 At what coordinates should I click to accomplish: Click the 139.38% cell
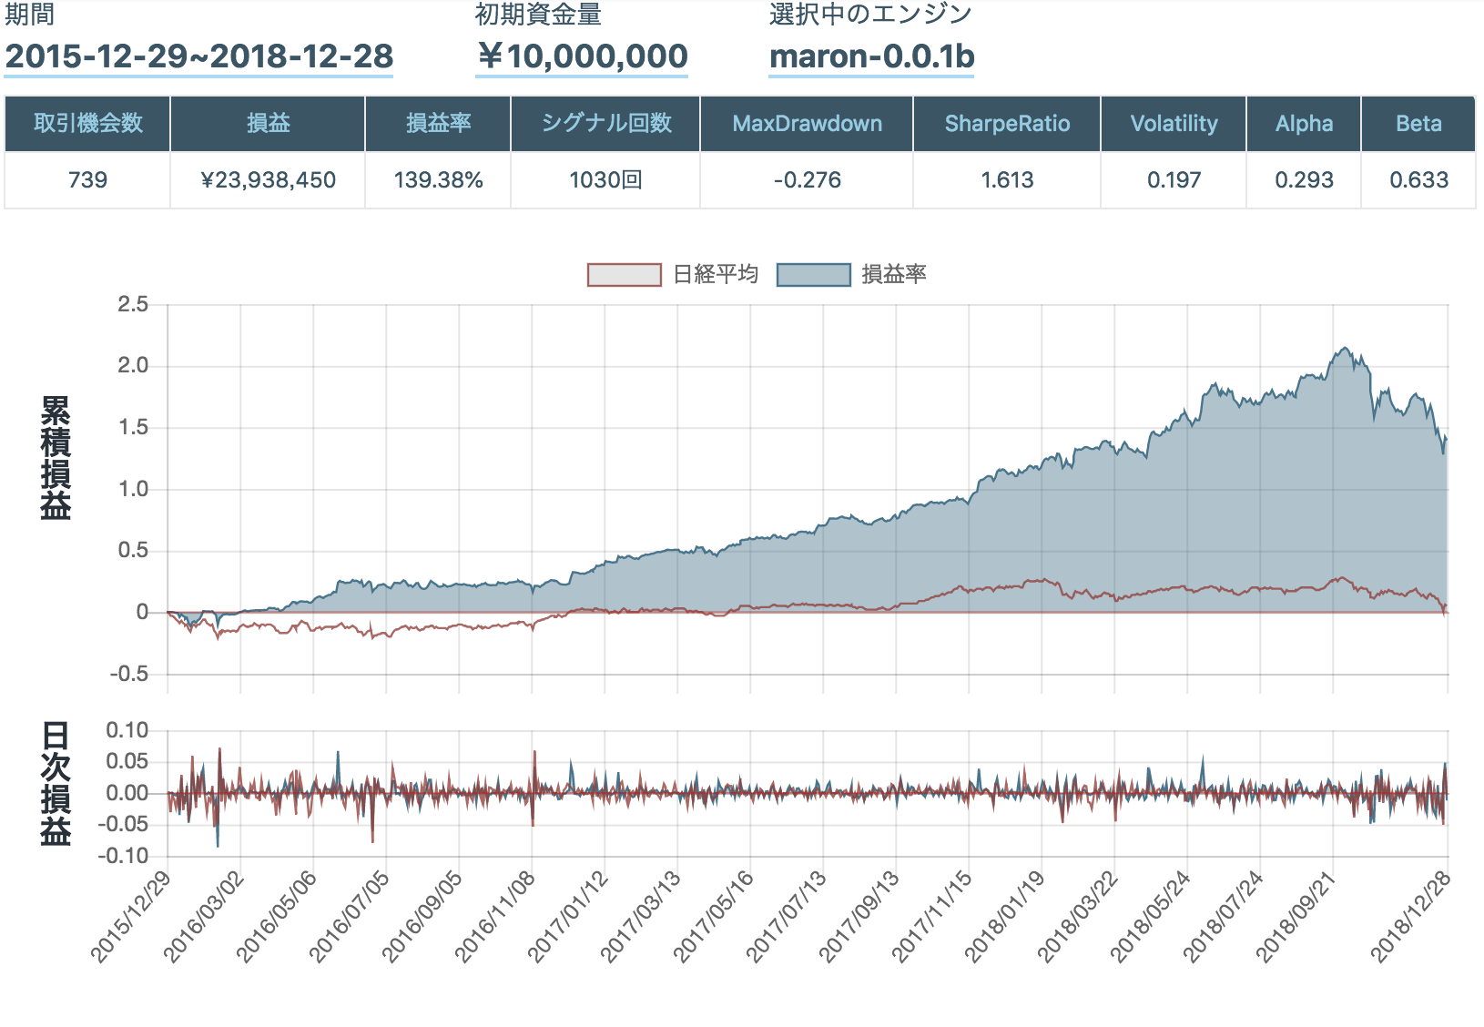pos(438,180)
